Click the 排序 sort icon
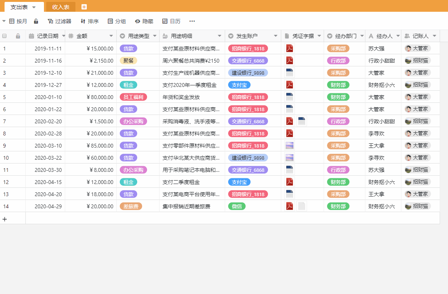The width and height of the screenshot is (448, 294). tap(89, 21)
